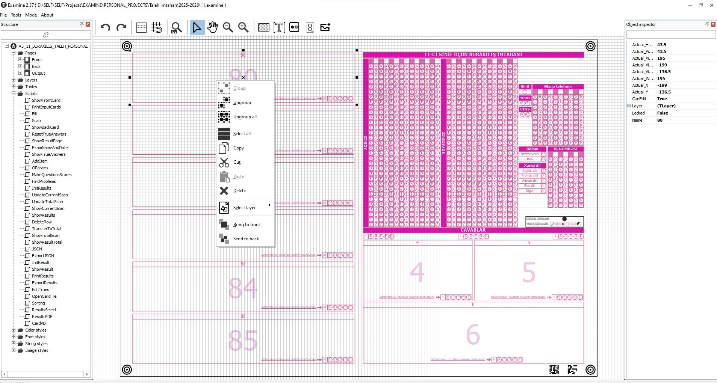This screenshot has width=717, height=383.
Task: Click the zoom out magnifier
Action: pyautogui.click(x=228, y=27)
